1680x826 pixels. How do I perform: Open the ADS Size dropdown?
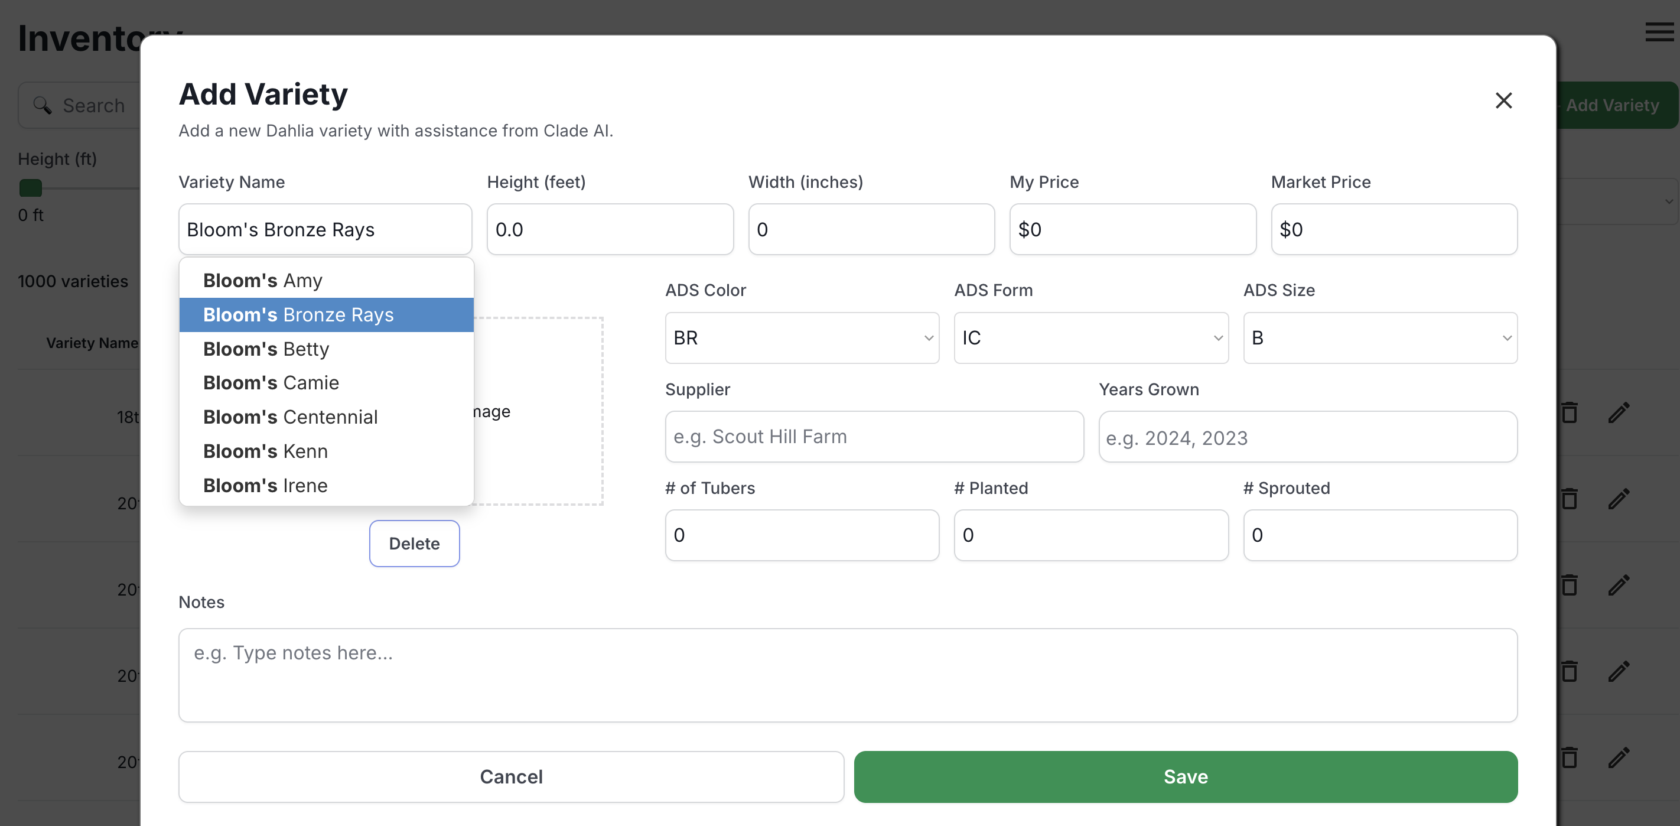click(1379, 338)
